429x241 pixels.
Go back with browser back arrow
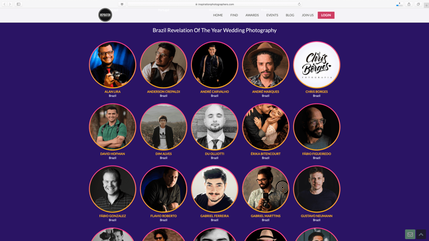pos(5,4)
